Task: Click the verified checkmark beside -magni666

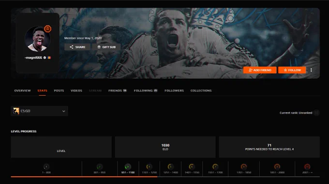Action: [45, 57]
